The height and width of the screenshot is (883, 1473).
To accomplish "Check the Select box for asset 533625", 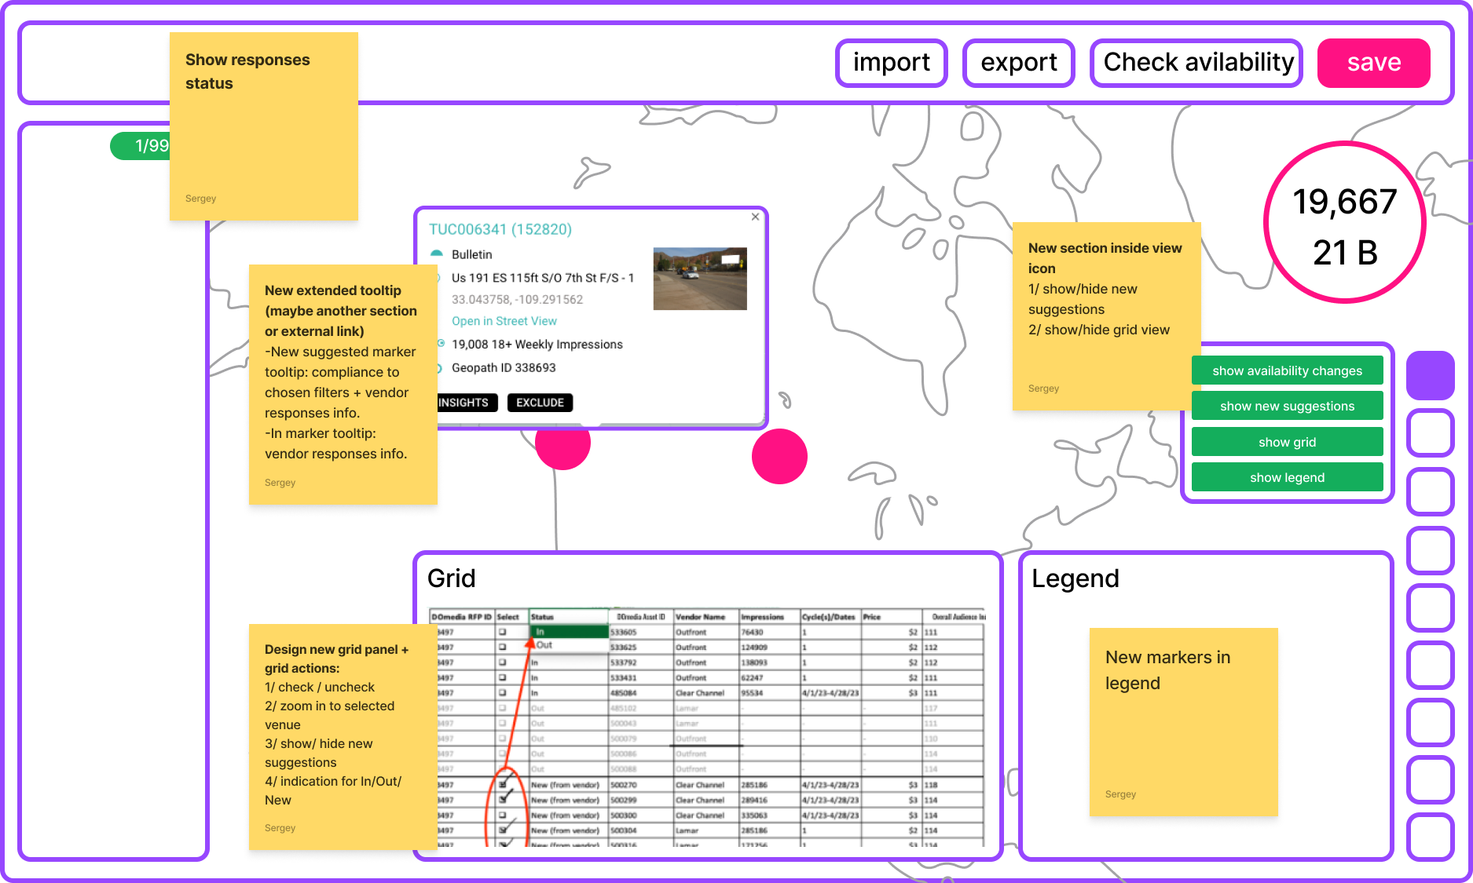I will click(x=503, y=648).
